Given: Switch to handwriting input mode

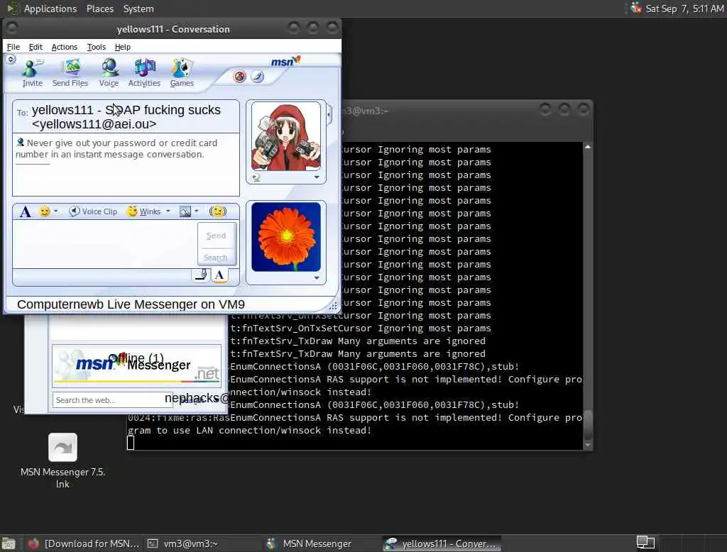Looking at the screenshot, I should pos(201,275).
